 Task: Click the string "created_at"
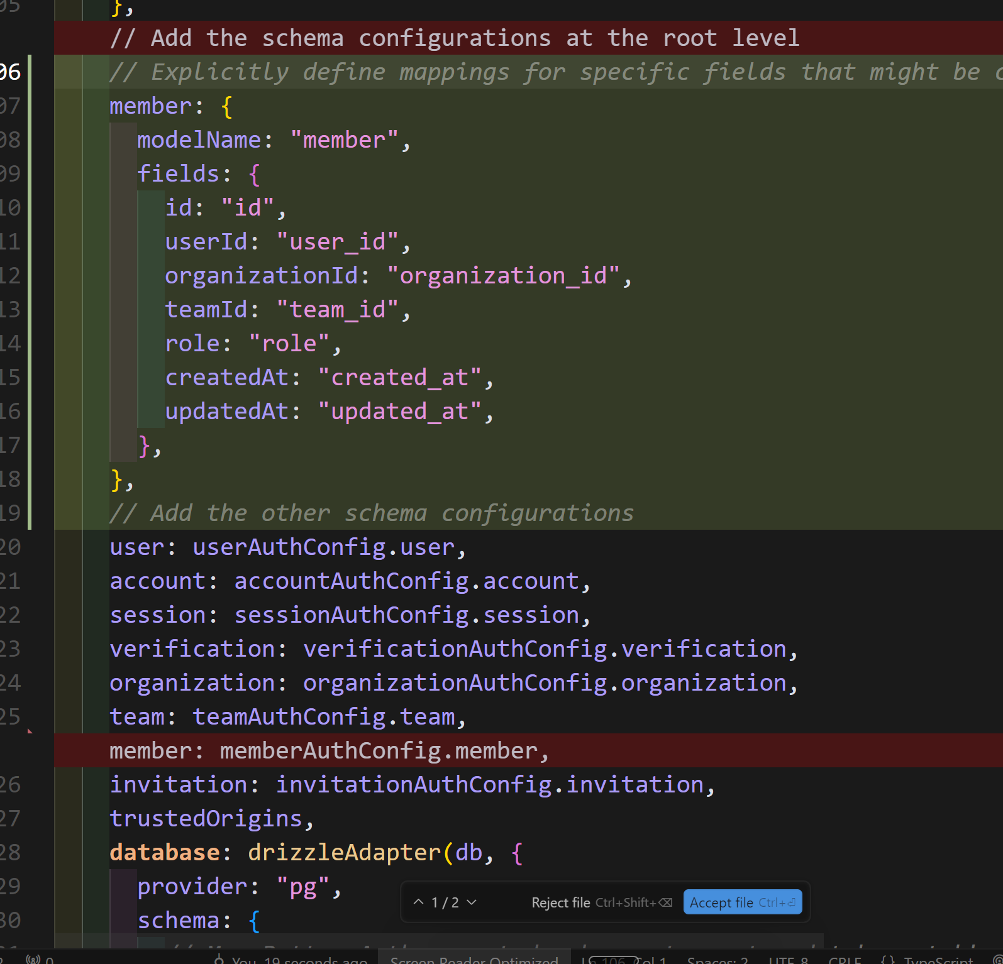coord(399,378)
